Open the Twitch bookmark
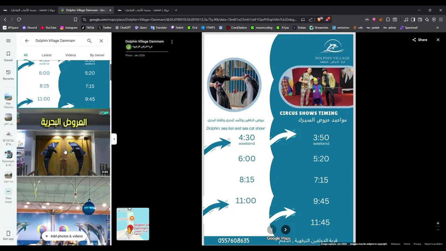Screen dimensions: 446x251 tap(177, 28)
